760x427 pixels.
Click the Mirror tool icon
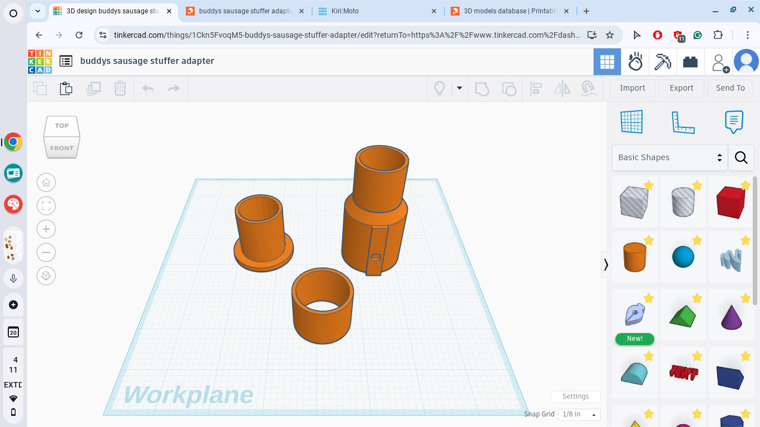562,88
